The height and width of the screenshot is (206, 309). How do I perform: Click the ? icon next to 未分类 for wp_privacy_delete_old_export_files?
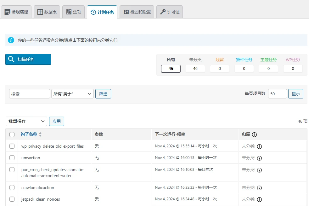coord(259,146)
